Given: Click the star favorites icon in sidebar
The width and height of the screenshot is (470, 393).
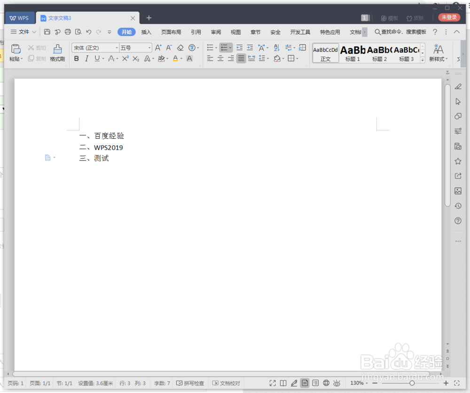Looking at the screenshot, I should pyautogui.click(x=458, y=161).
